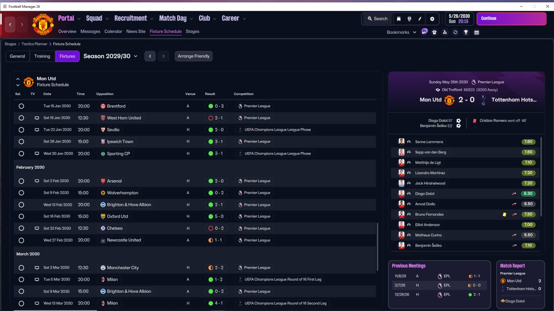Screen dimensions: 554x311
Task: Click the Premier League icon on Ipswich Town row
Action: click(240, 142)
